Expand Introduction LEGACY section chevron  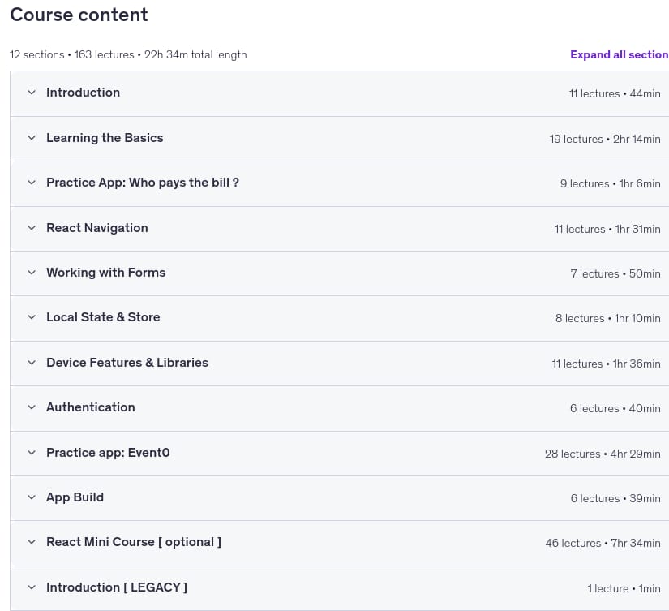click(x=32, y=587)
